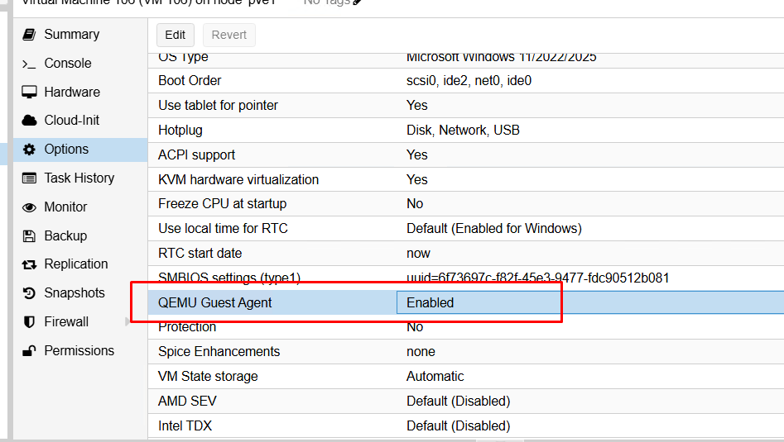Select the Protection option row
Screen dimensions: 784x442
pyautogui.click(x=466, y=327)
